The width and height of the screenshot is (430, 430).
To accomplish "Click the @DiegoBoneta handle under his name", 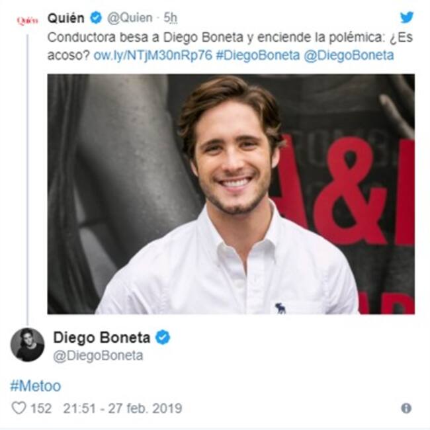I will pos(98,356).
